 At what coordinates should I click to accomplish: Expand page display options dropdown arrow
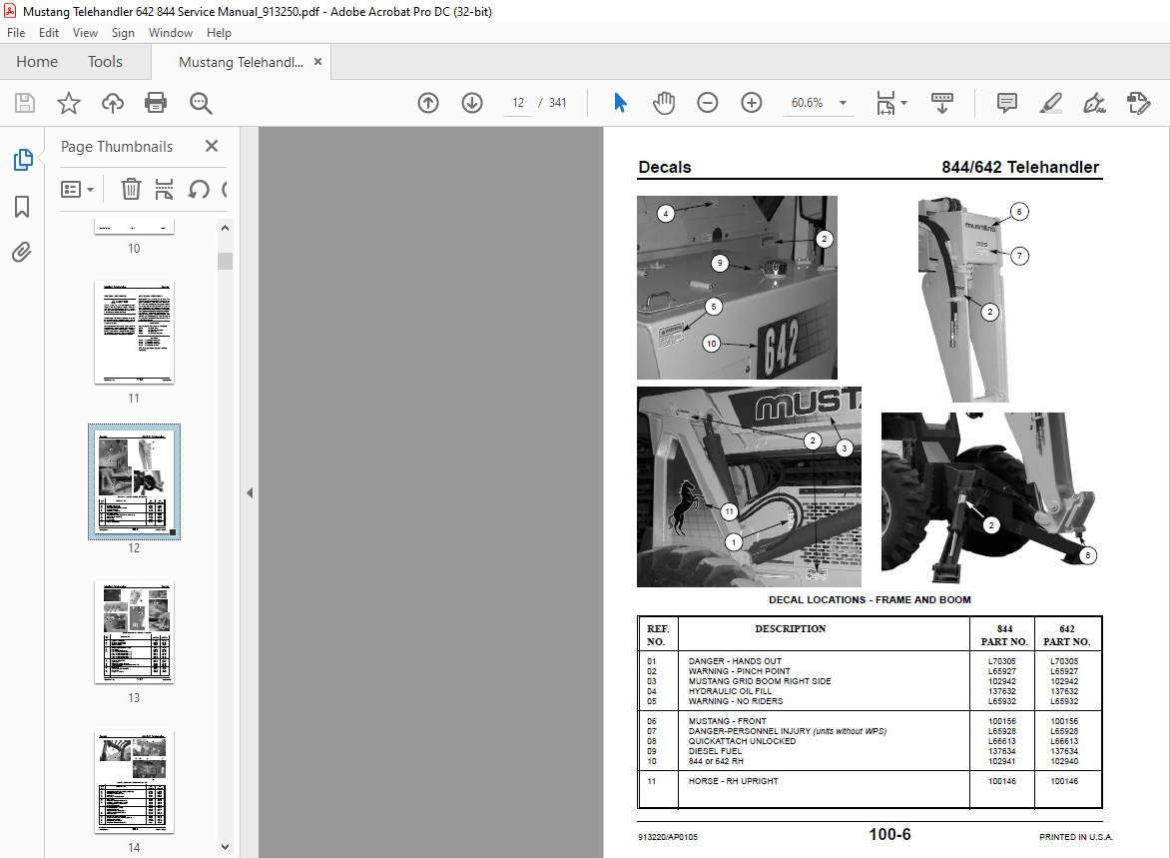pyautogui.click(x=904, y=103)
